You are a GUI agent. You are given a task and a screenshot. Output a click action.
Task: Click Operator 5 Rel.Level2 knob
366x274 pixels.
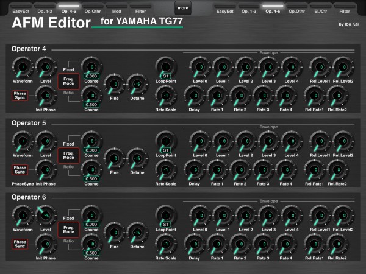[x=343, y=141]
